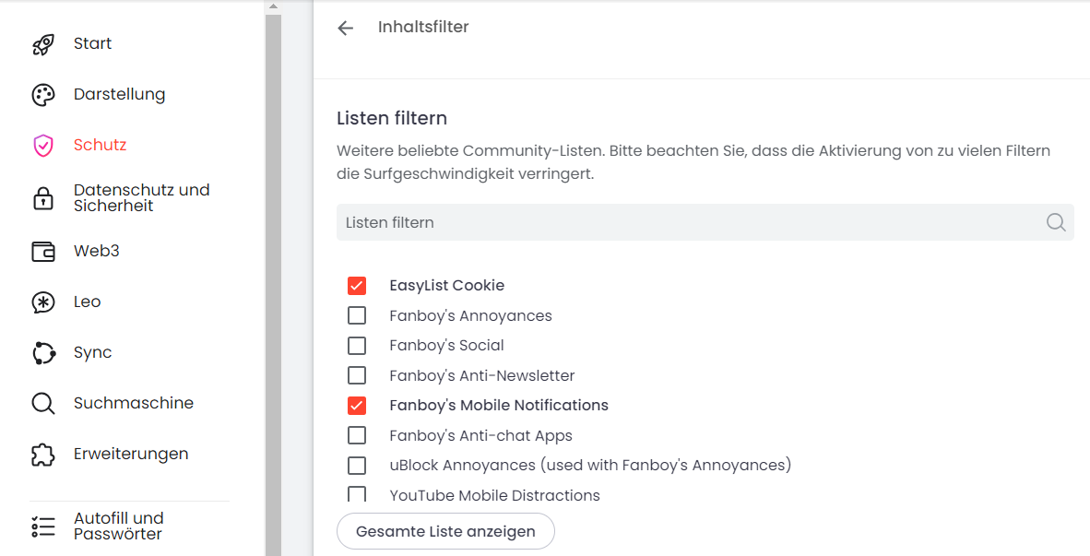Open the Leo settings section
The height and width of the screenshot is (556, 1090).
click(87, 302)
